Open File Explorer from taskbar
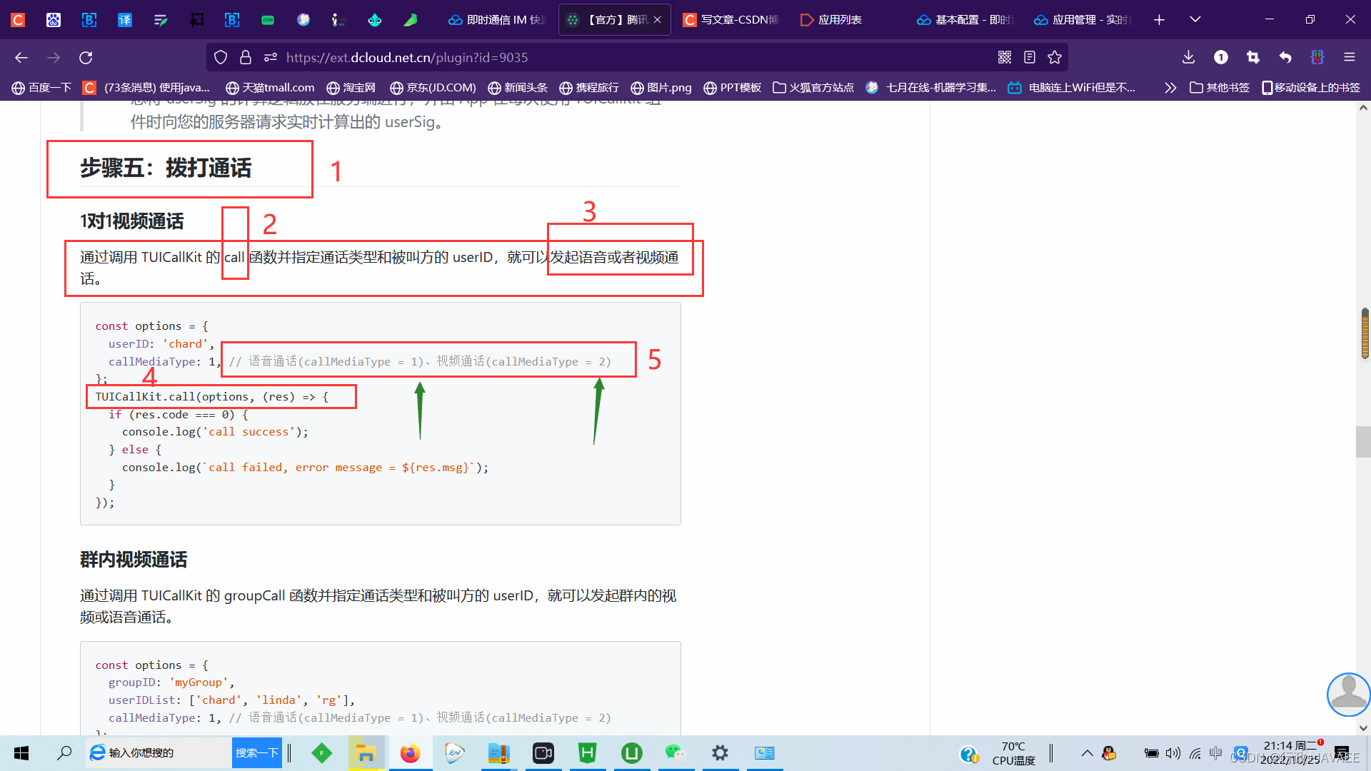 click(366, 753)
